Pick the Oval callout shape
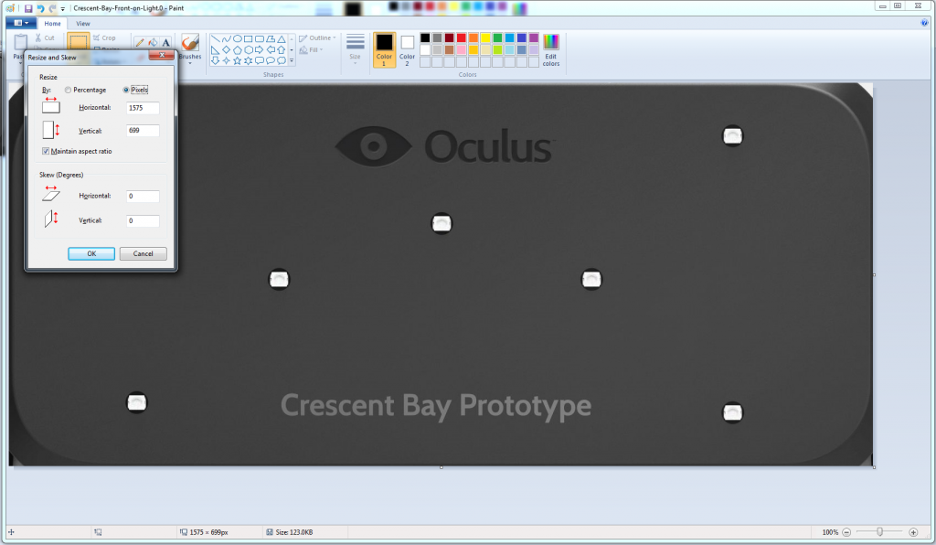The width and height of the screenshot is (936, 545). point(271,61)
